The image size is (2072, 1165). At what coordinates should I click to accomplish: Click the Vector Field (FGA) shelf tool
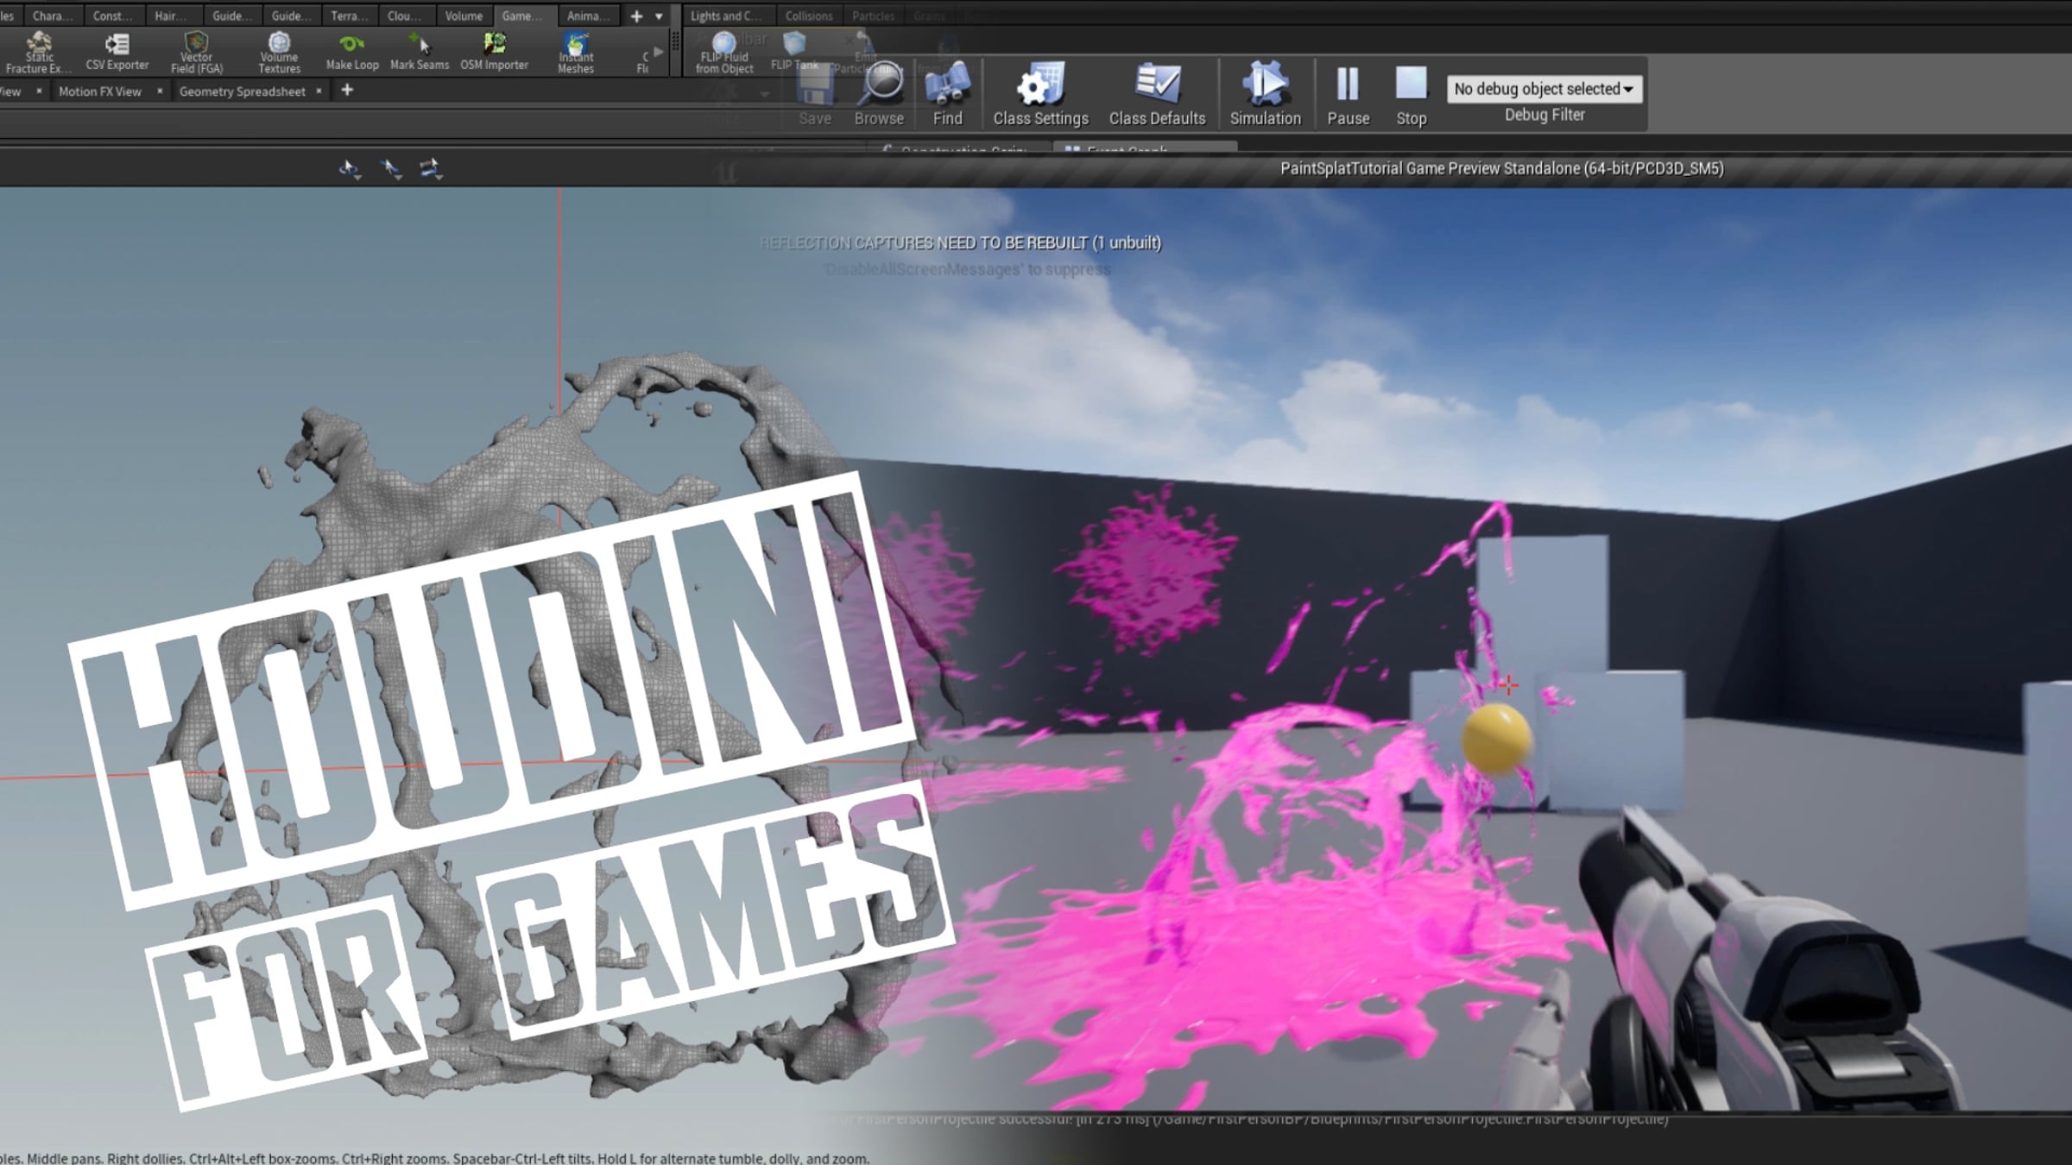197,49
